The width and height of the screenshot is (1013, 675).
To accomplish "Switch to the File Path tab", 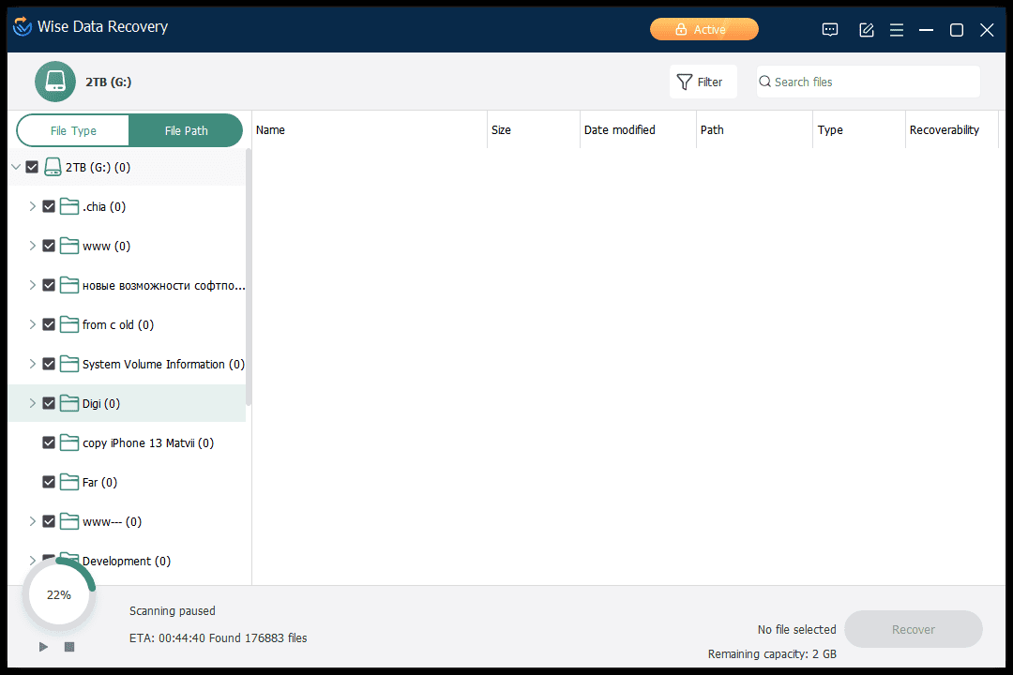I will pyautogui.click(x=186, y=130).
